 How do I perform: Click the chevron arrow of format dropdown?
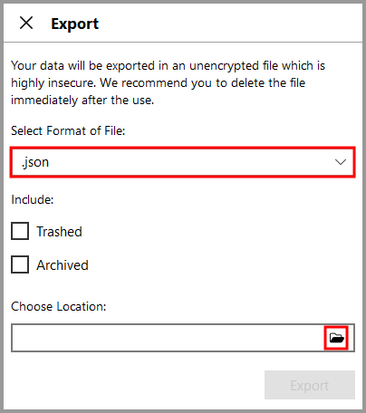(341, 162)
